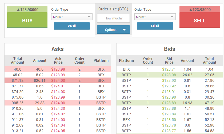Screen dimensions: 224x134
Task: Open the sell-side Order Type dropdown
Action: (155, 17)
